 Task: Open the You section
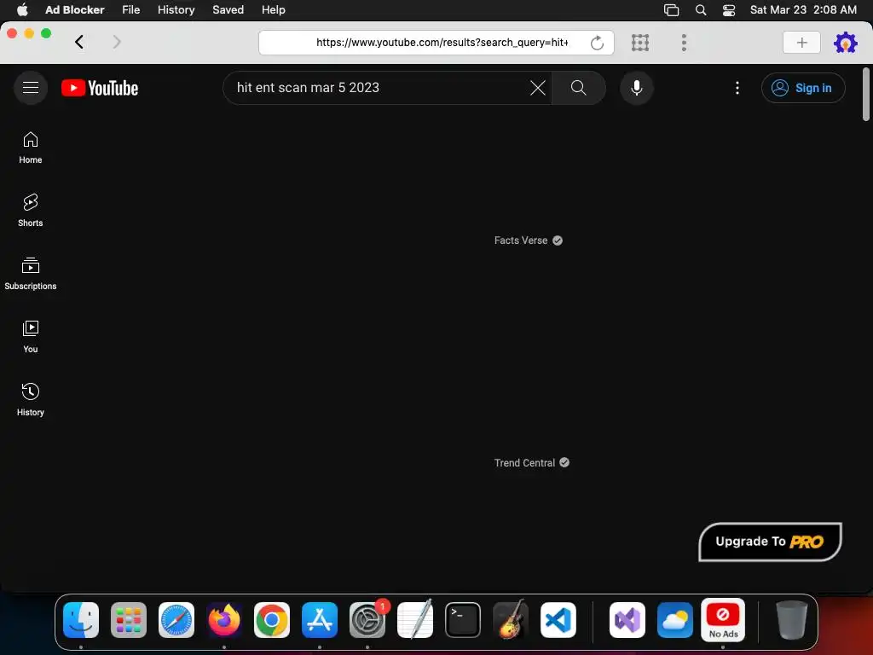[x=31, y=337]
